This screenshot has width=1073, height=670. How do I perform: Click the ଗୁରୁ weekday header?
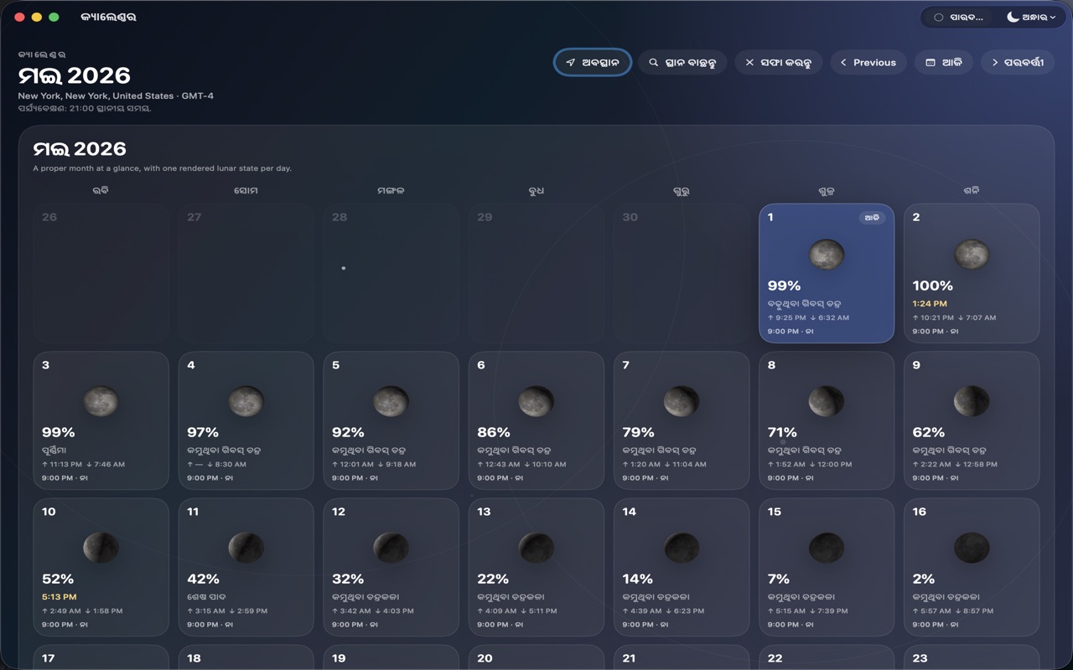(682, 190)
